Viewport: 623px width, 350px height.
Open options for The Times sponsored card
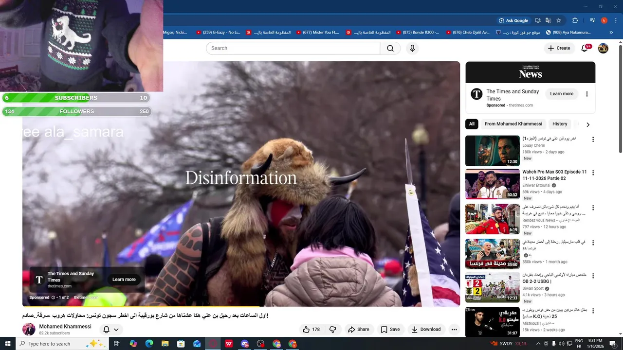point(587,94)
